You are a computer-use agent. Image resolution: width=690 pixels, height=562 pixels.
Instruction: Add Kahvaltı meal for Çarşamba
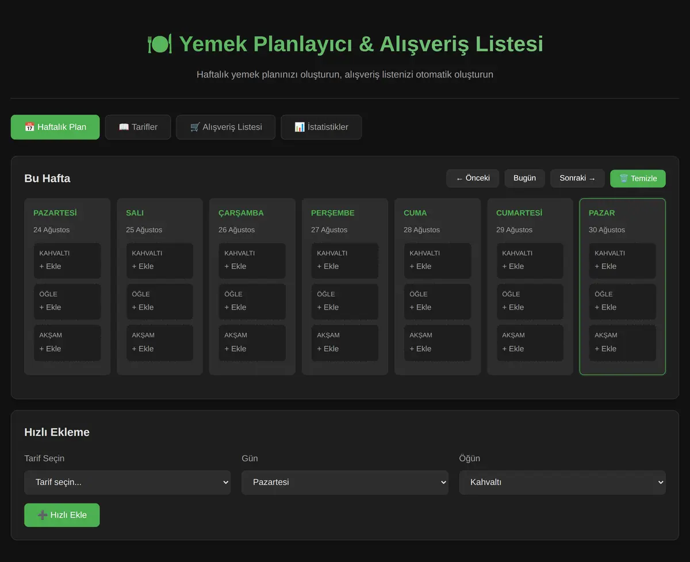(x=252, y=260)
